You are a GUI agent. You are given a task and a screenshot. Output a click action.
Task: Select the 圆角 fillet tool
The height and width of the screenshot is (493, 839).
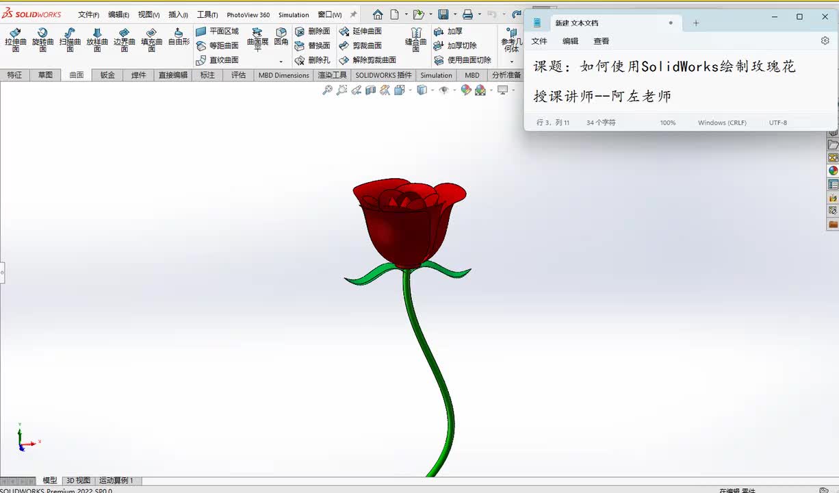[281, 37]
